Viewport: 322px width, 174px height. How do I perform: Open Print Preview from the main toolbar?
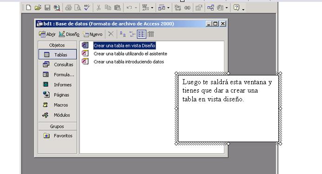[78, 8]
